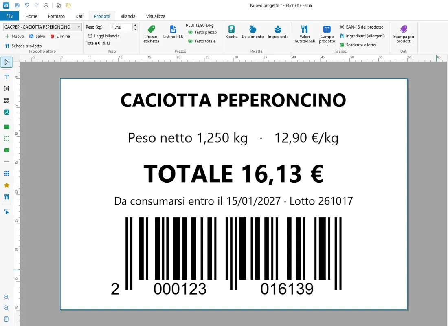
Task: Click Nuovo to create a product
Action: pyautogui.click(x=15, y=36)
